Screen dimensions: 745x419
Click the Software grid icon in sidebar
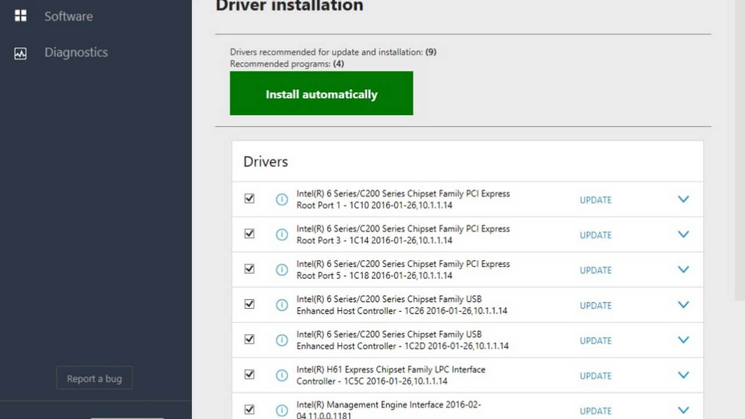coord(20,16)
